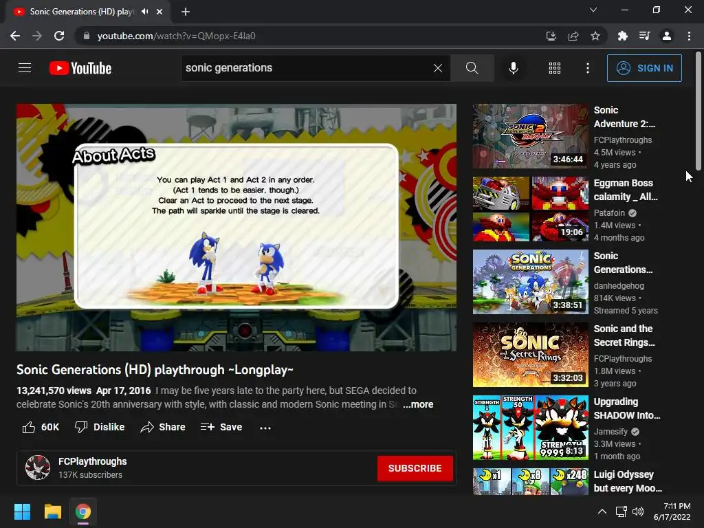The height and width of the screenshot is (528, 704).
Task: Open the clock and date 7:11 PM
Action: point(672,511)
